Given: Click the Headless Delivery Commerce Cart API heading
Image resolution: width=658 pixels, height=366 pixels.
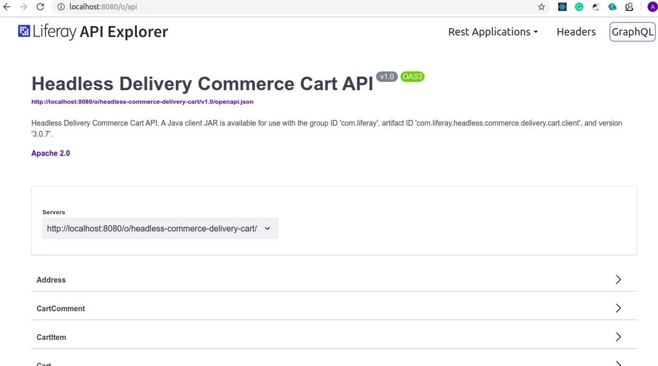Looking at the screenshot, I should coord(202,84).
